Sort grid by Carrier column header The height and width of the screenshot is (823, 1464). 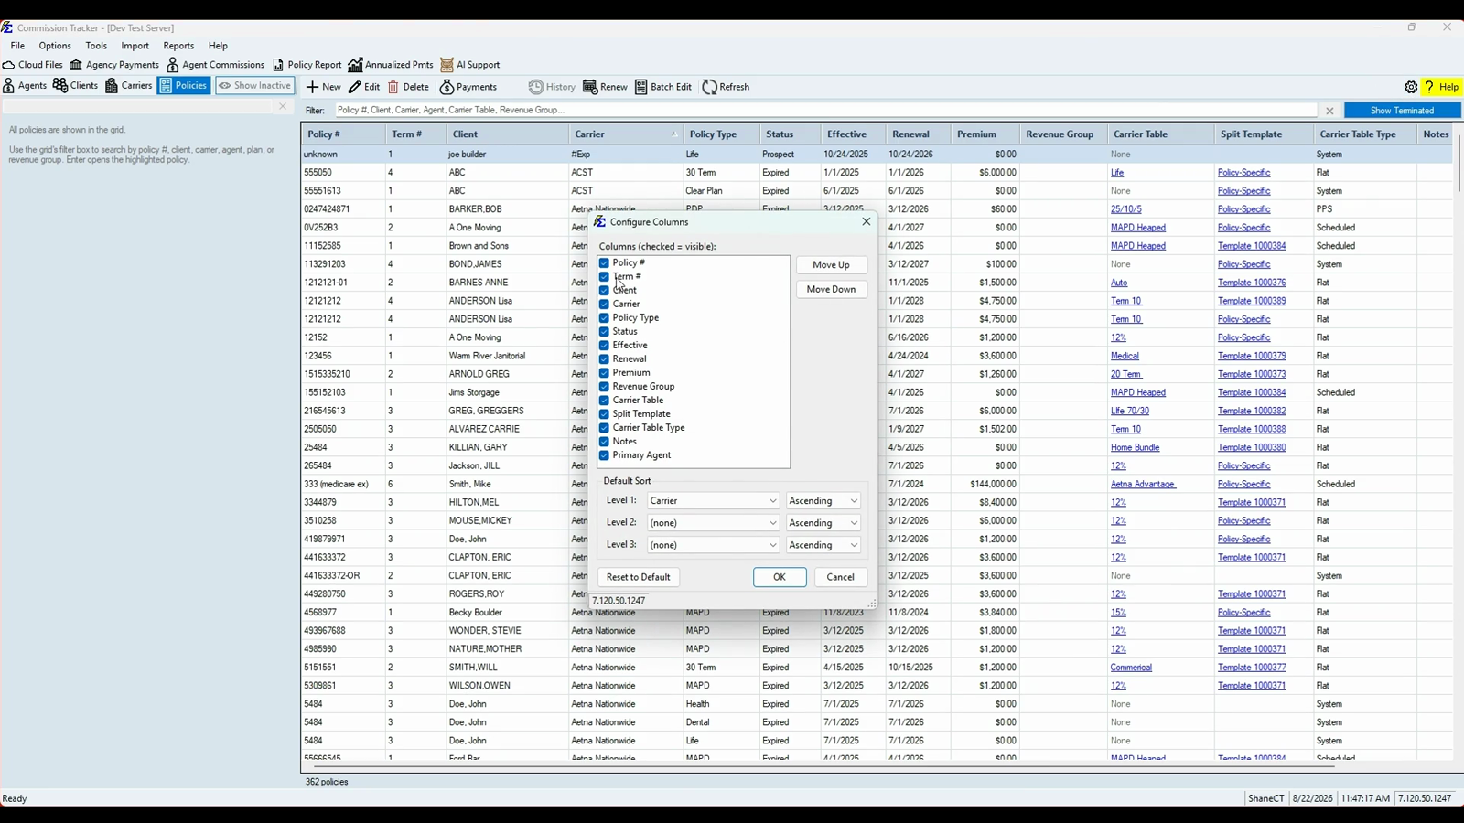625,134
